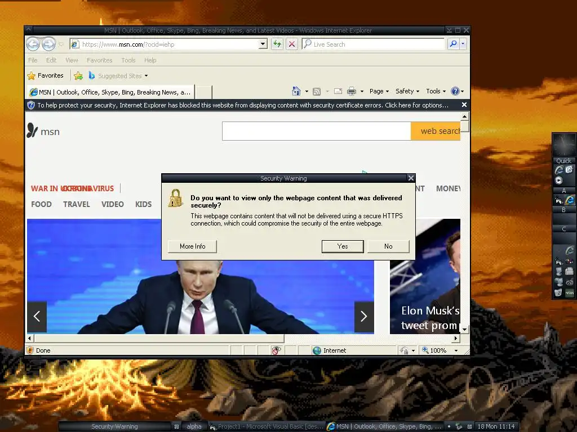Select the MSN browser tab

(110, 92)
